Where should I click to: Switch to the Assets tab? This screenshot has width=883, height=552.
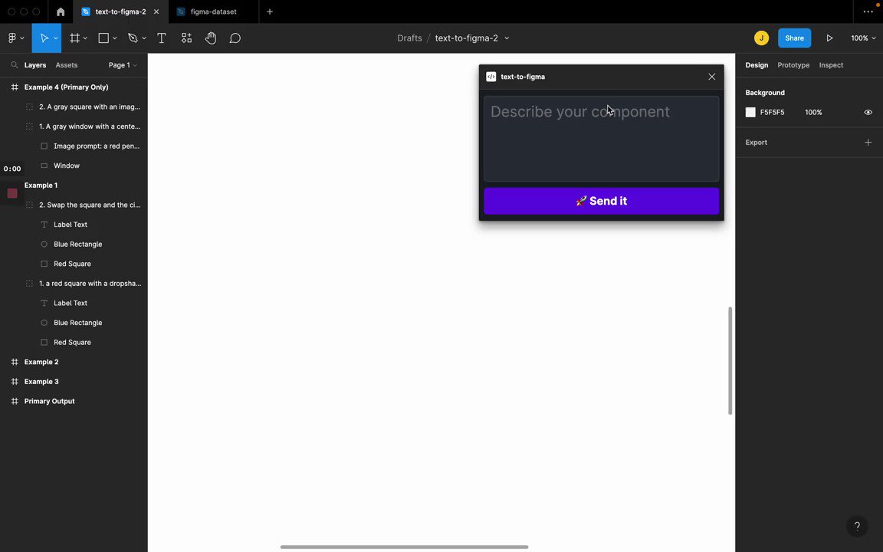67,64
